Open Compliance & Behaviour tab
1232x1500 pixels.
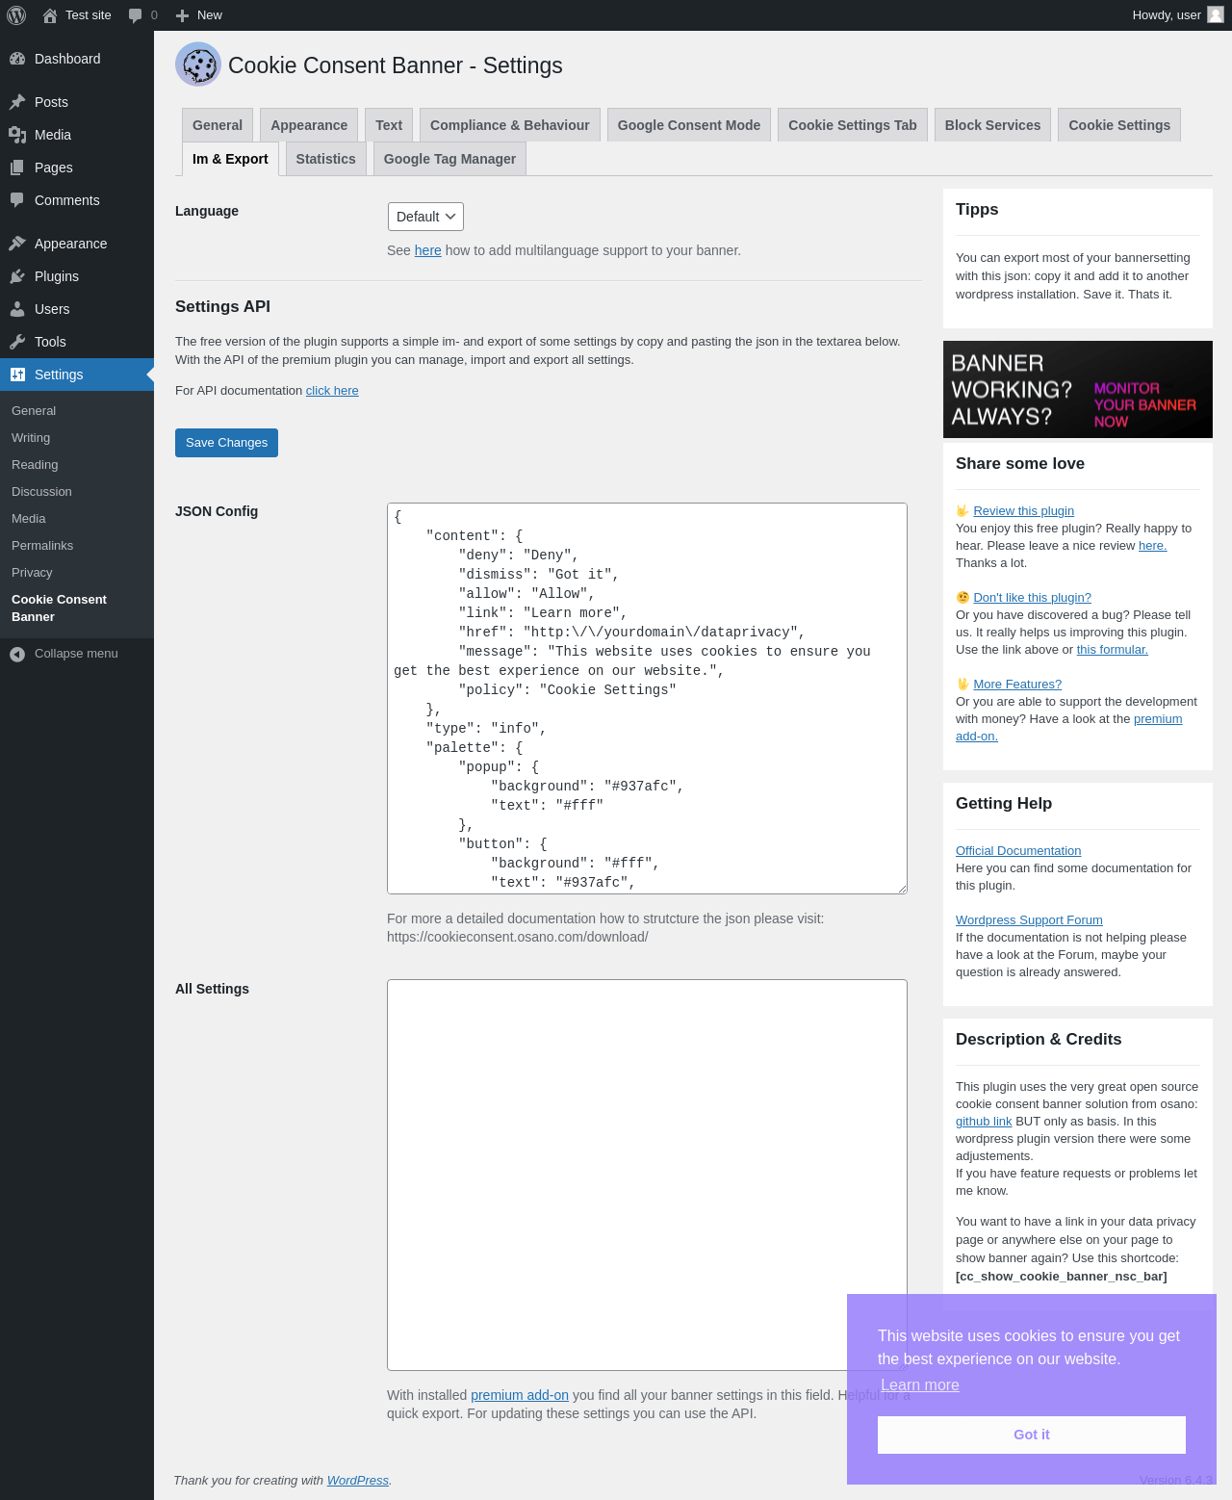510,125
